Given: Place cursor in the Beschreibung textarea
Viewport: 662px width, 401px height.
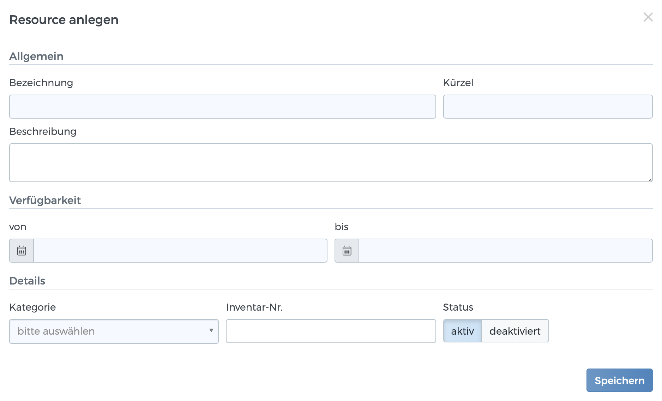Looking at the screenshot, I should (x=331, y=162).
